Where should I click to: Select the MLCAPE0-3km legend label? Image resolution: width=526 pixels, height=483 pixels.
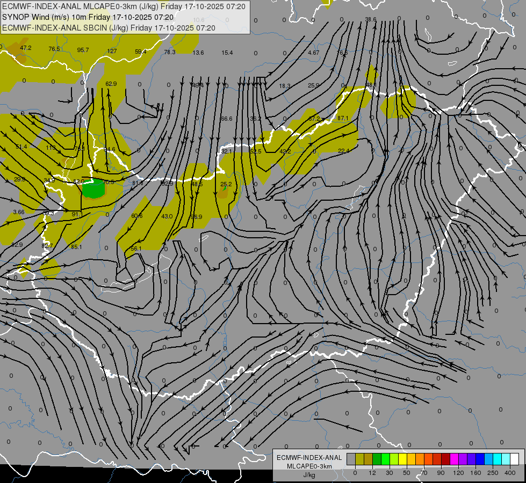pos(309,466)
